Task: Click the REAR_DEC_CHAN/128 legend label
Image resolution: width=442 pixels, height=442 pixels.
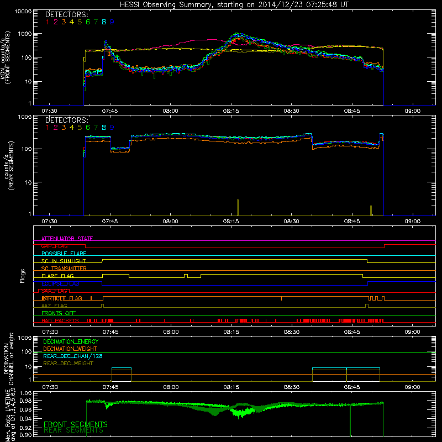Action: point(73,356)
